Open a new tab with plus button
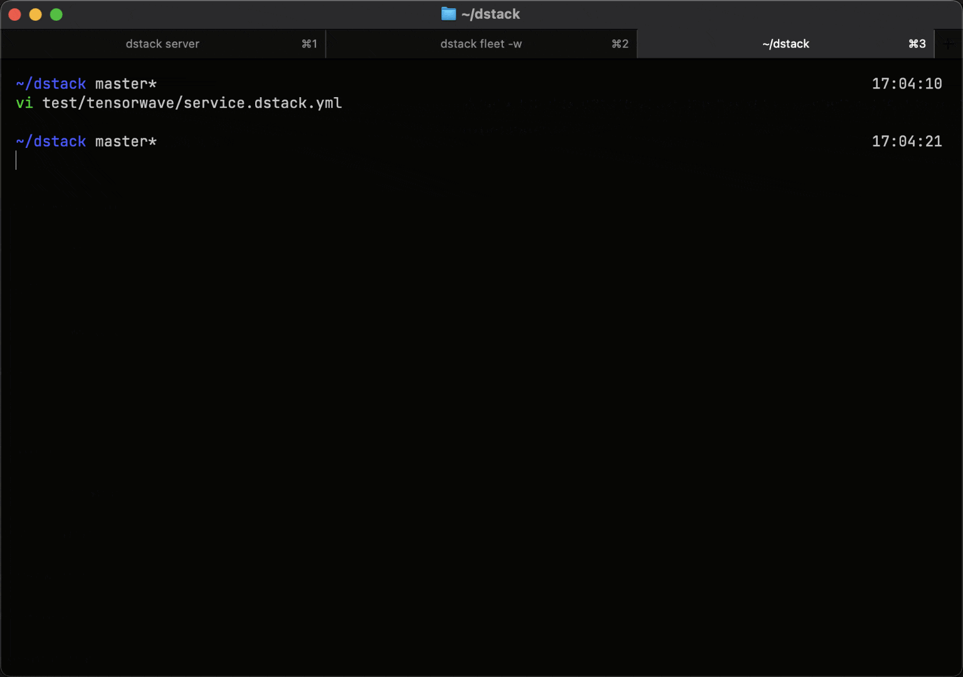The width and height of the screenshot is (963, 677). coord(949,44)
